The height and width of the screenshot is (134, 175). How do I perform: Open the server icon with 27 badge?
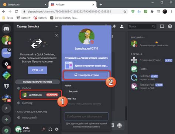pos(6,64)
